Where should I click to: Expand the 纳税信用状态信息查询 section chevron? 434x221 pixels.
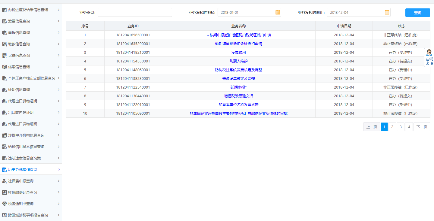59,147
